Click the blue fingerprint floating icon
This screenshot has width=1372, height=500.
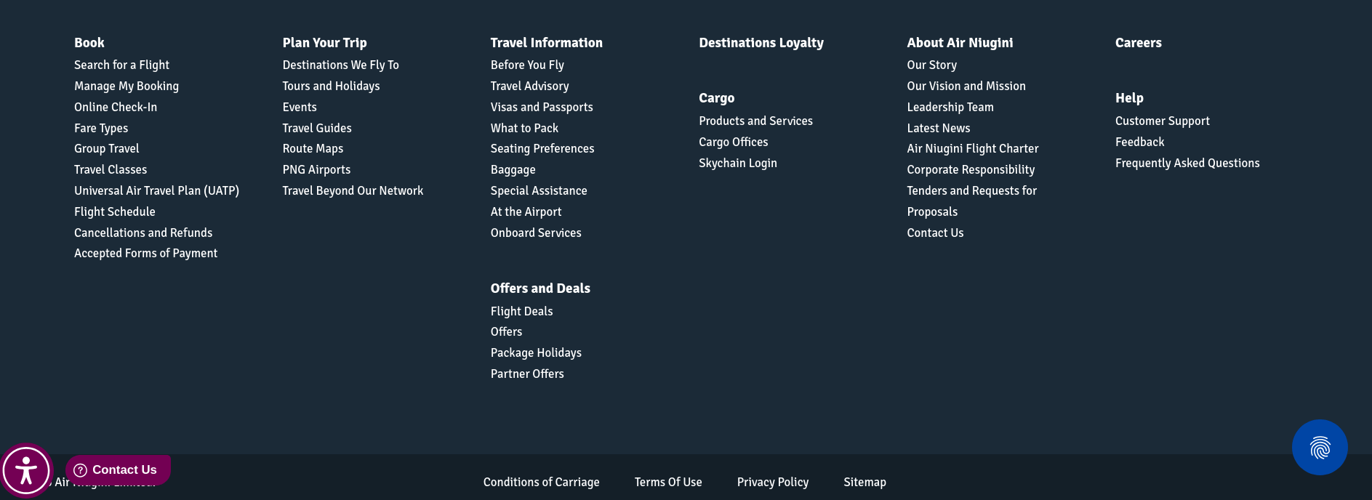click(1319, 448)
